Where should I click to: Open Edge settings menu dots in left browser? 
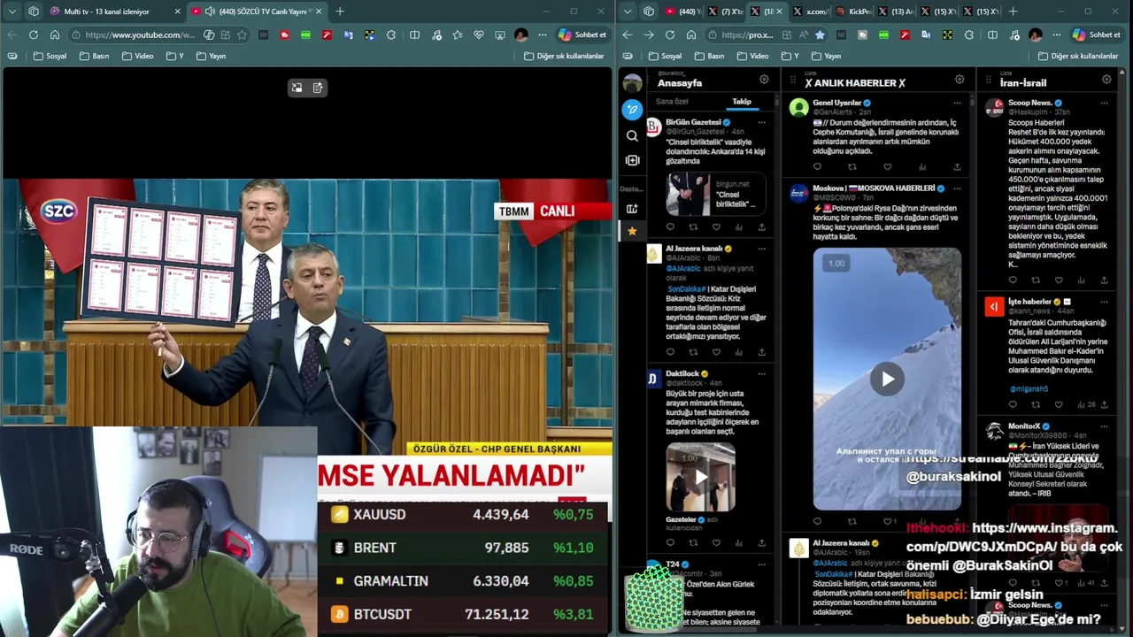tap(542, 35)
